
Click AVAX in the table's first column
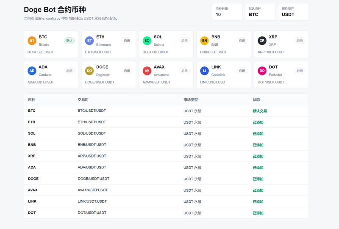coord(33,190)
